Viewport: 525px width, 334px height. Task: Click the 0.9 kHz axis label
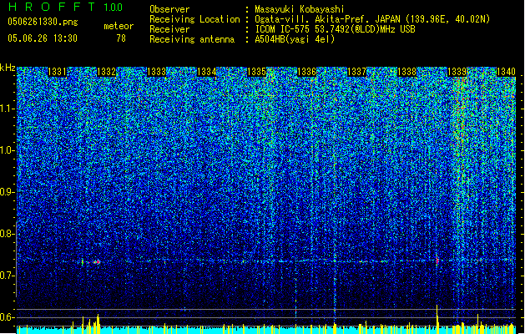7,192
